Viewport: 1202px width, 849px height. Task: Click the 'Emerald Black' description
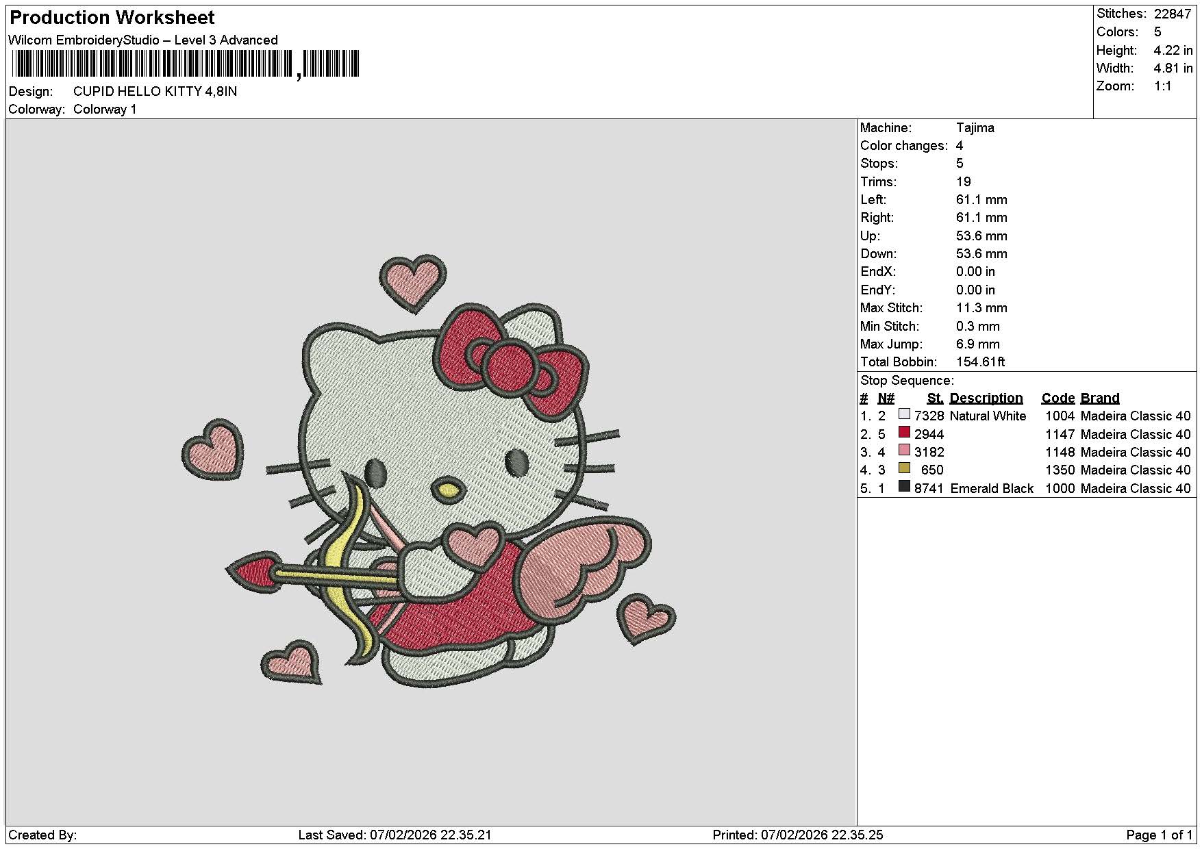[x=992, y=489]
